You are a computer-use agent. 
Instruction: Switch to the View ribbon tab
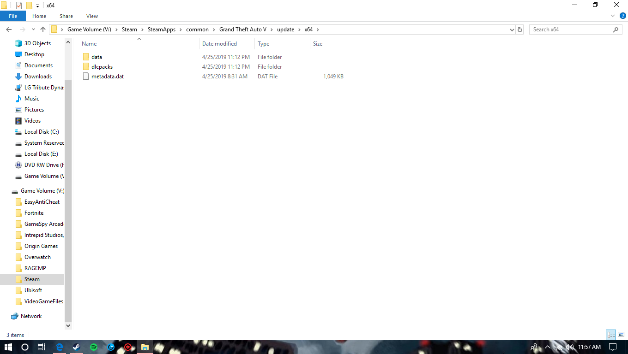click(x=92, y=16)
